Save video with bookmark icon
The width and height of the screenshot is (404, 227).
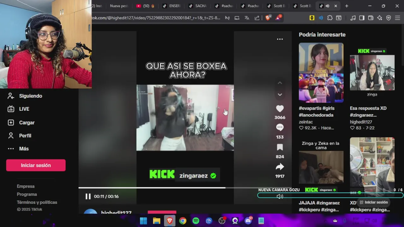coord(280,147)
